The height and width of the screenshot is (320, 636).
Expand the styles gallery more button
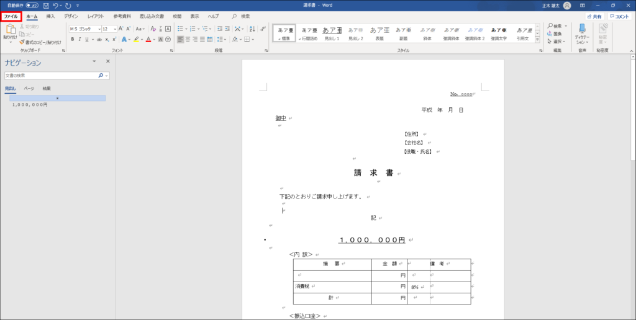[x=537, y=40]
